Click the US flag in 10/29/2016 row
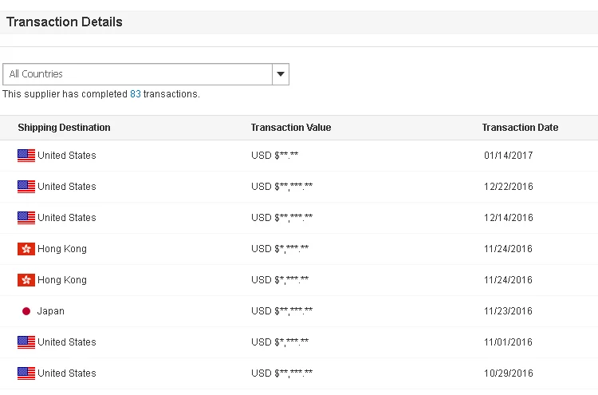This screenshot has width=598, height=395. click(x=26, y=373)
